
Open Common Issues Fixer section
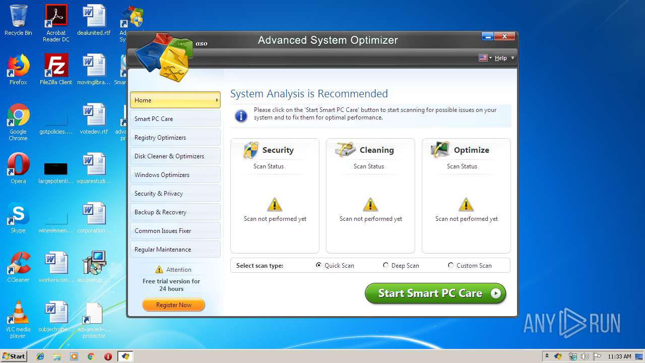tap(175, 230)
